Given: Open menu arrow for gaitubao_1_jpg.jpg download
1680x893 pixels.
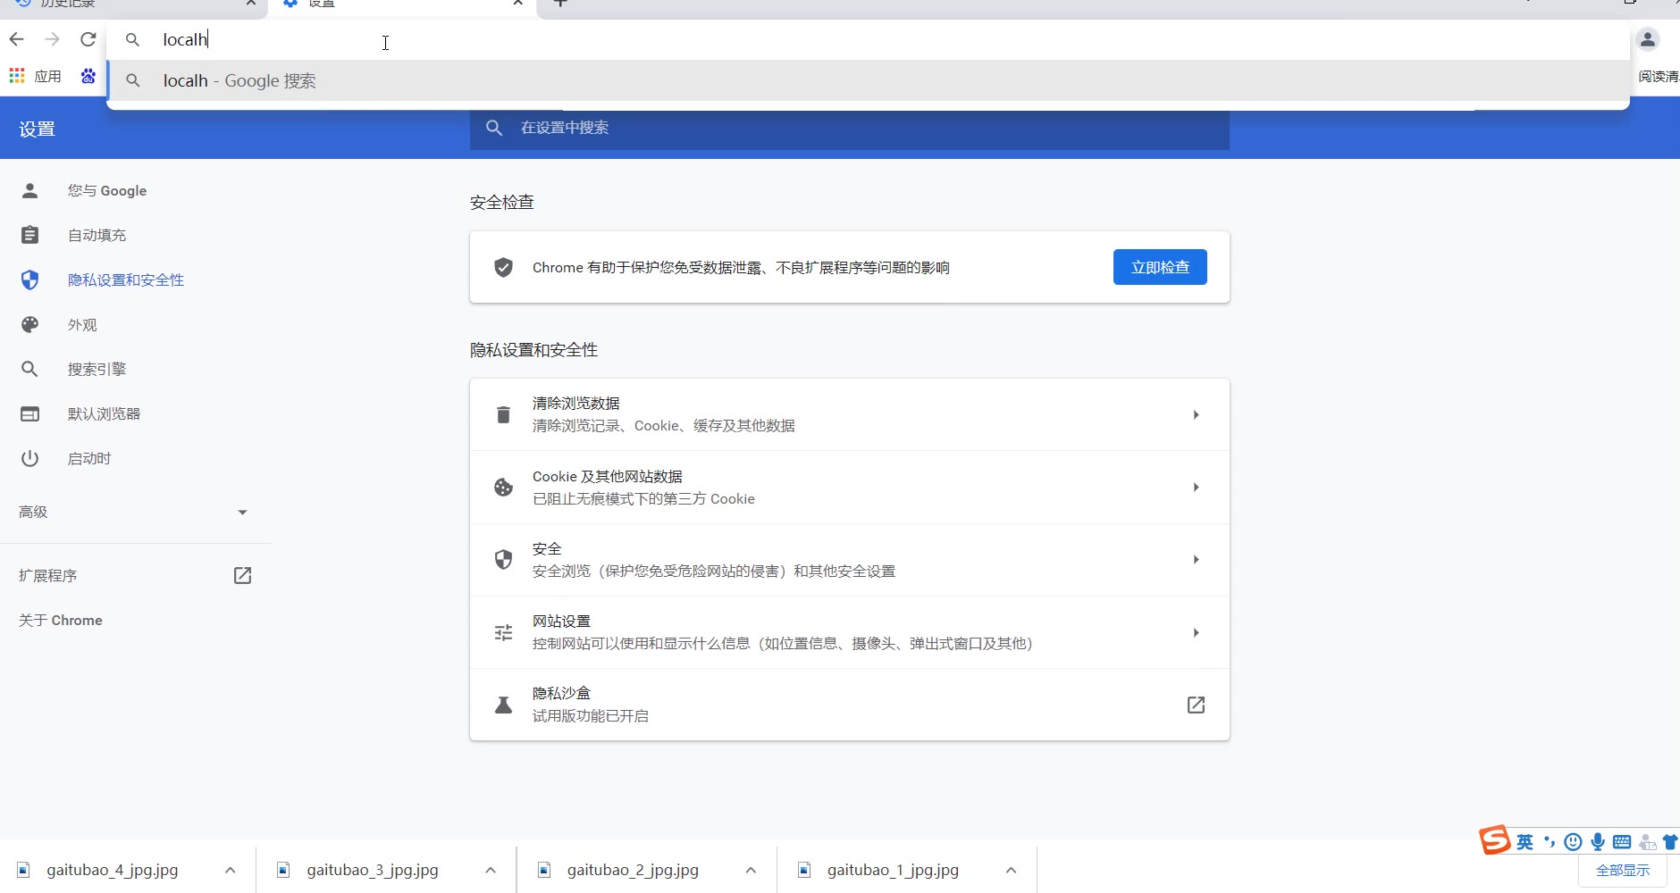Looking at the screenshot, I should coord(1011,870).
